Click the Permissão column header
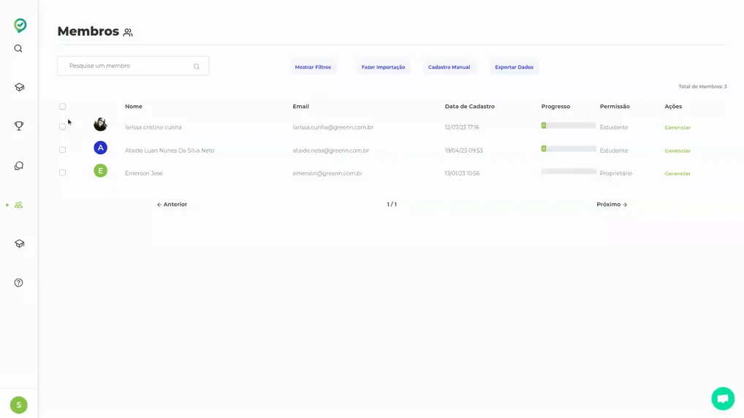Viewport: 744px width, 418px height. tap(615, 106)
